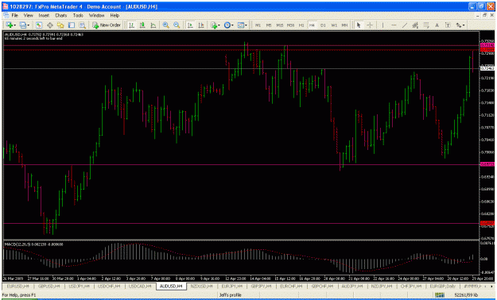497x300 pixels.
Task: Zoom in on the chart
Action: pyautogui.click(x=165, y=25)
